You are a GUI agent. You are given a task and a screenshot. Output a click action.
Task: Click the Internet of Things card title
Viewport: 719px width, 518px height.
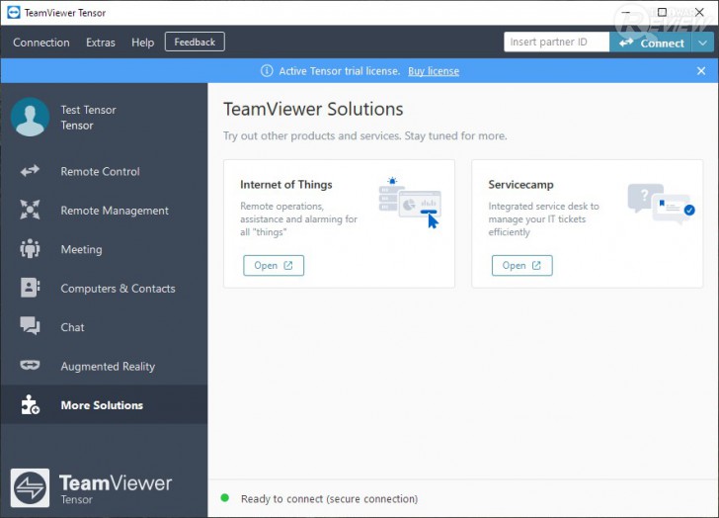286,185
